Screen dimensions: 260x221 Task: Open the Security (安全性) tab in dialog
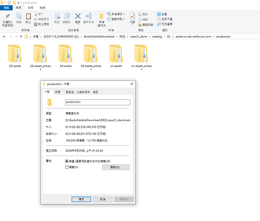(x=70, y=92)
